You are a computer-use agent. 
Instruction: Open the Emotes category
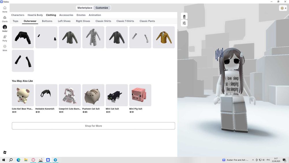coord(81,15)
